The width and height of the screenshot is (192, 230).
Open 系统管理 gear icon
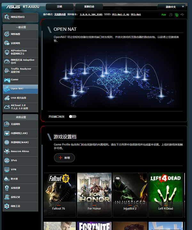7,188
